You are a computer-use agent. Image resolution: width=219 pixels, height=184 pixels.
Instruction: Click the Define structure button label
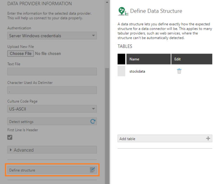(22, 170)
